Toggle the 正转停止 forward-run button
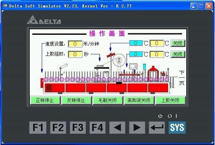 [x=45, y=100]
